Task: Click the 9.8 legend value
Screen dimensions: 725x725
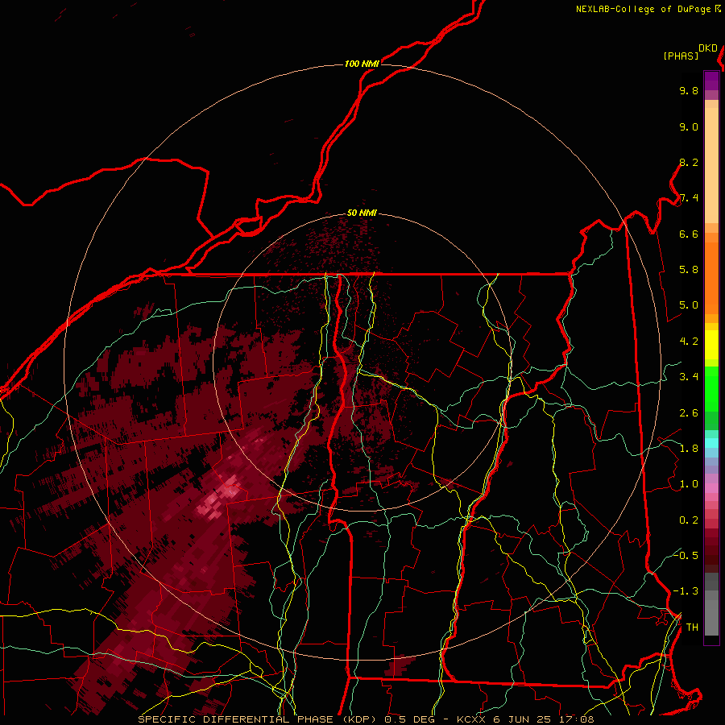Action: 689,90
